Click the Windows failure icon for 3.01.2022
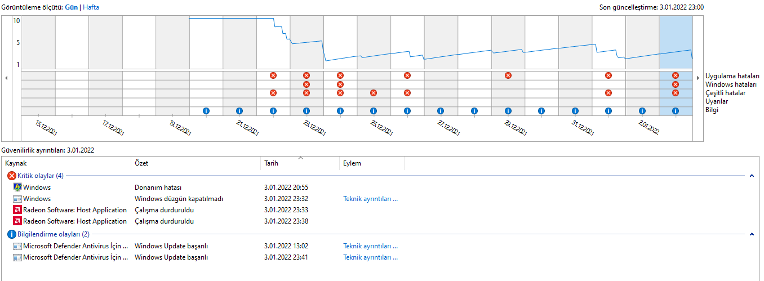 pos(675,84)
